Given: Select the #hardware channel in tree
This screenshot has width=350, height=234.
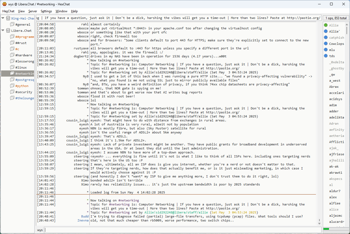Looking at the screenshot, I should tap(23, 55).
